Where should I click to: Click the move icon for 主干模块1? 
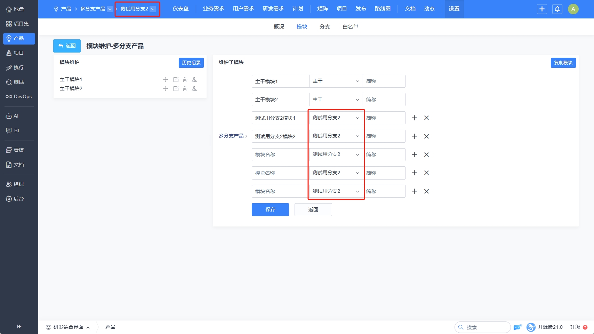166,80
